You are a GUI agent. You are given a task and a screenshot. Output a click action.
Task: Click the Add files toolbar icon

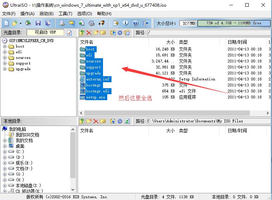click(x=116, y=23)
